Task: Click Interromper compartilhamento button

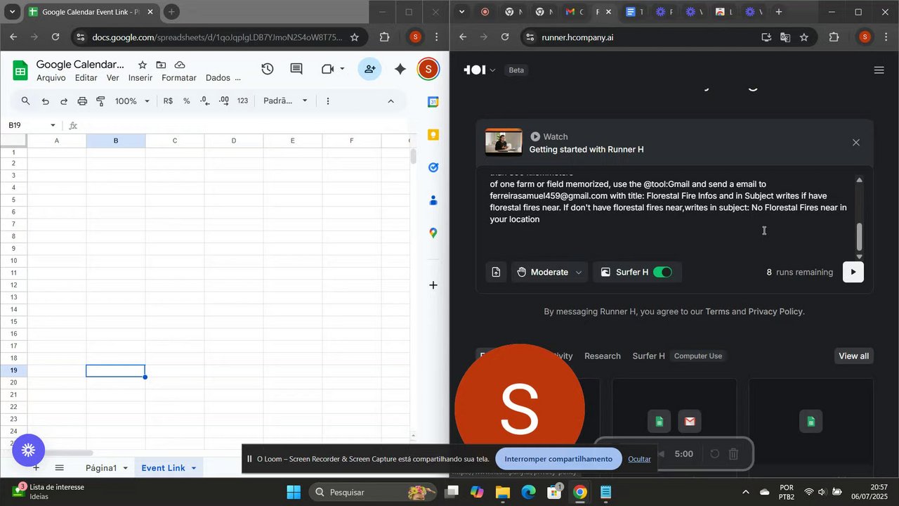Action: [x=558, y=459]
